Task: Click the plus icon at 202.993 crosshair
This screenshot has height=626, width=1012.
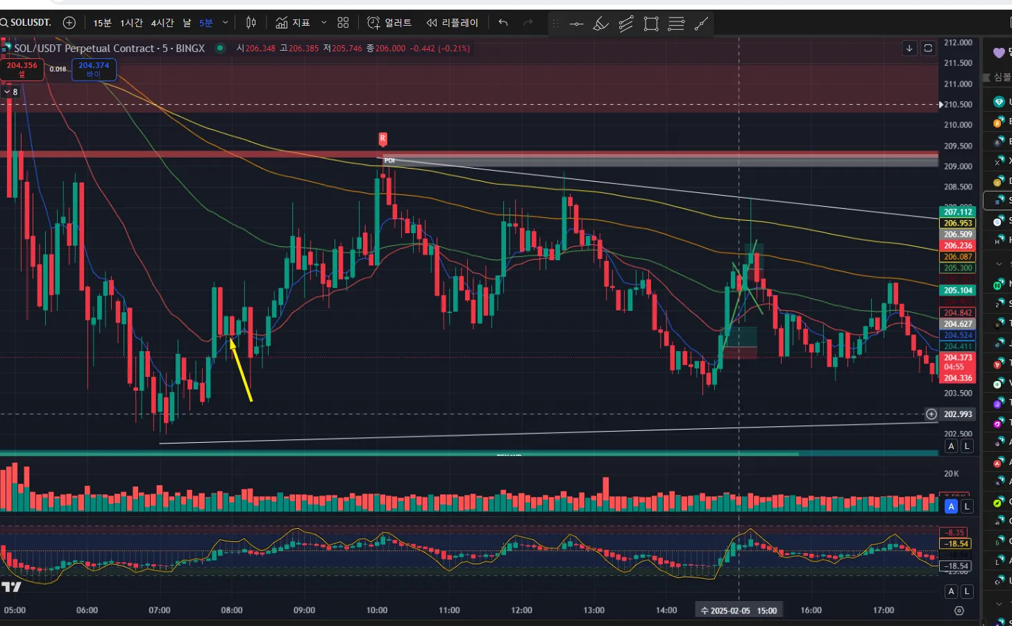Action: coord(931,414)
